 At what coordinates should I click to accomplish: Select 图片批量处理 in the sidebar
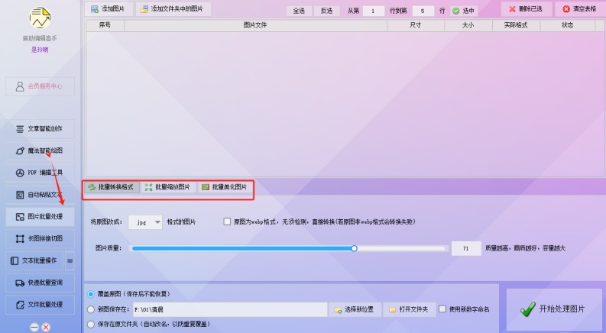[x=41, y=217]
